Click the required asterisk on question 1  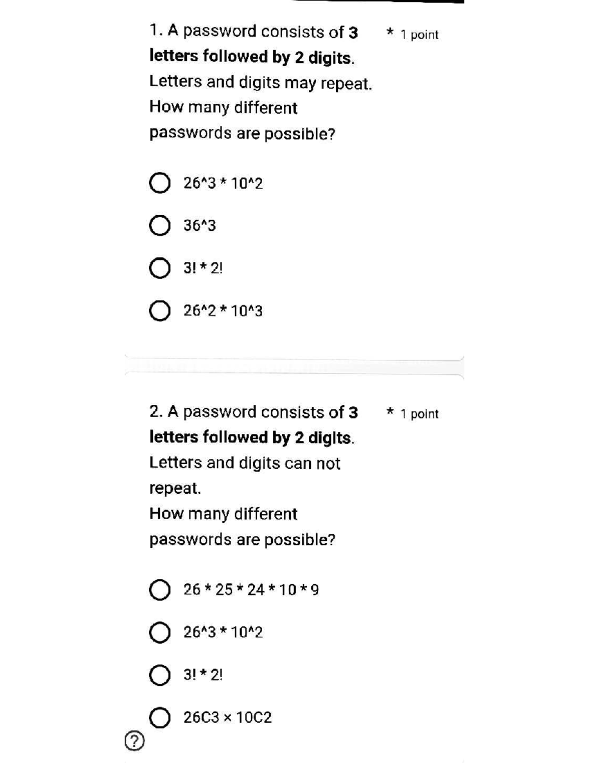(390, 33)
